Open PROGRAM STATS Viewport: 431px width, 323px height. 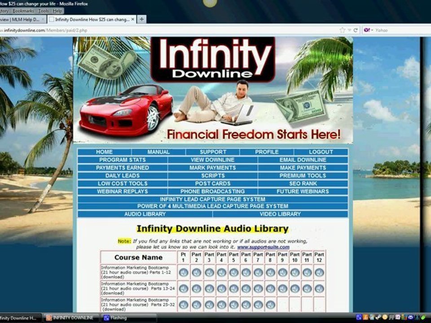tap(123, 160)
